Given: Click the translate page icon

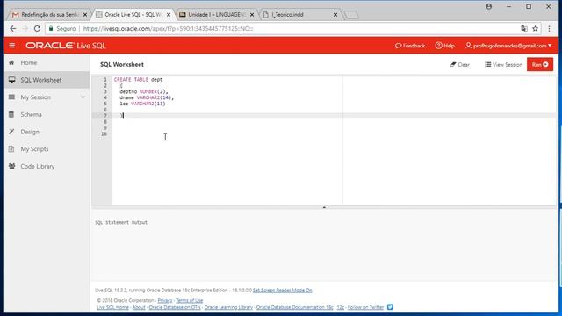Looking at the screenshot, I should pyautogui.click(x=524, y=28).
